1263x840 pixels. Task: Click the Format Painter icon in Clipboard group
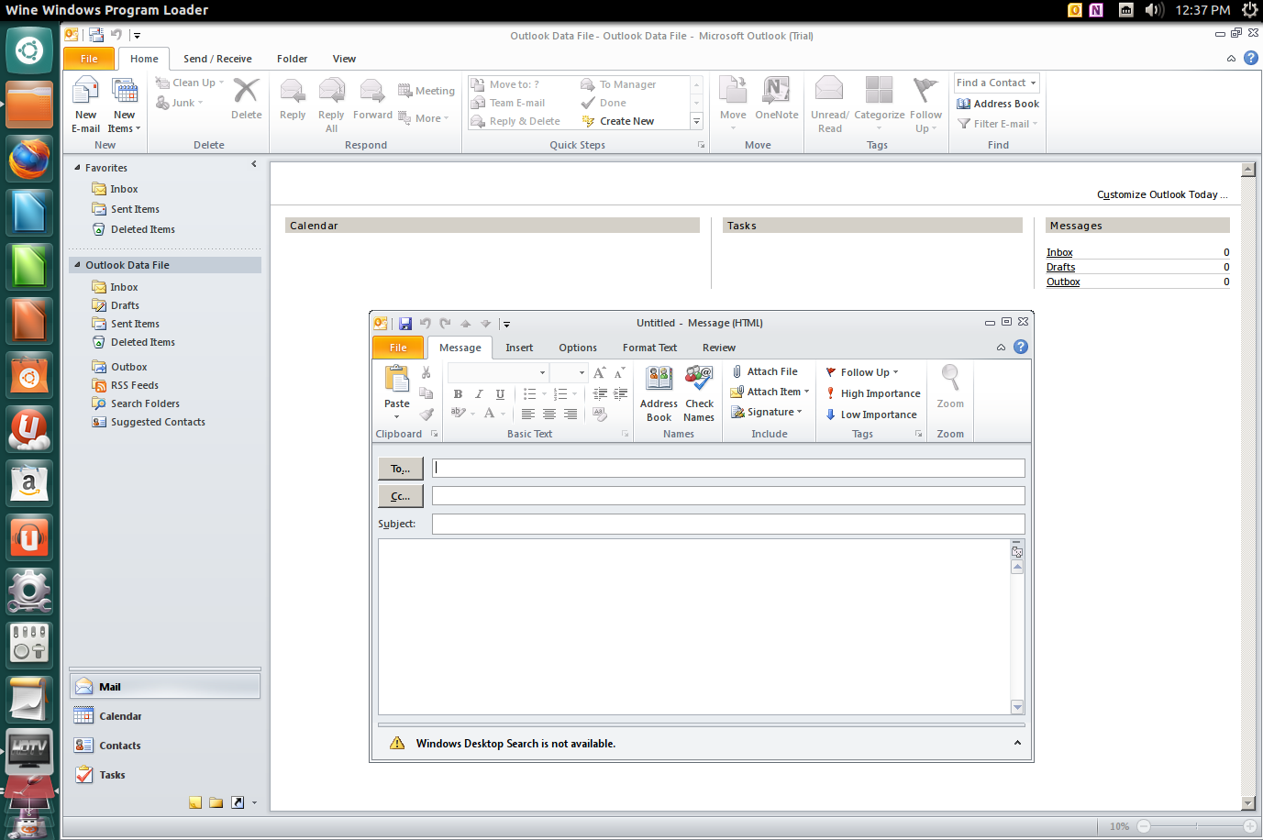click(427, 414)
